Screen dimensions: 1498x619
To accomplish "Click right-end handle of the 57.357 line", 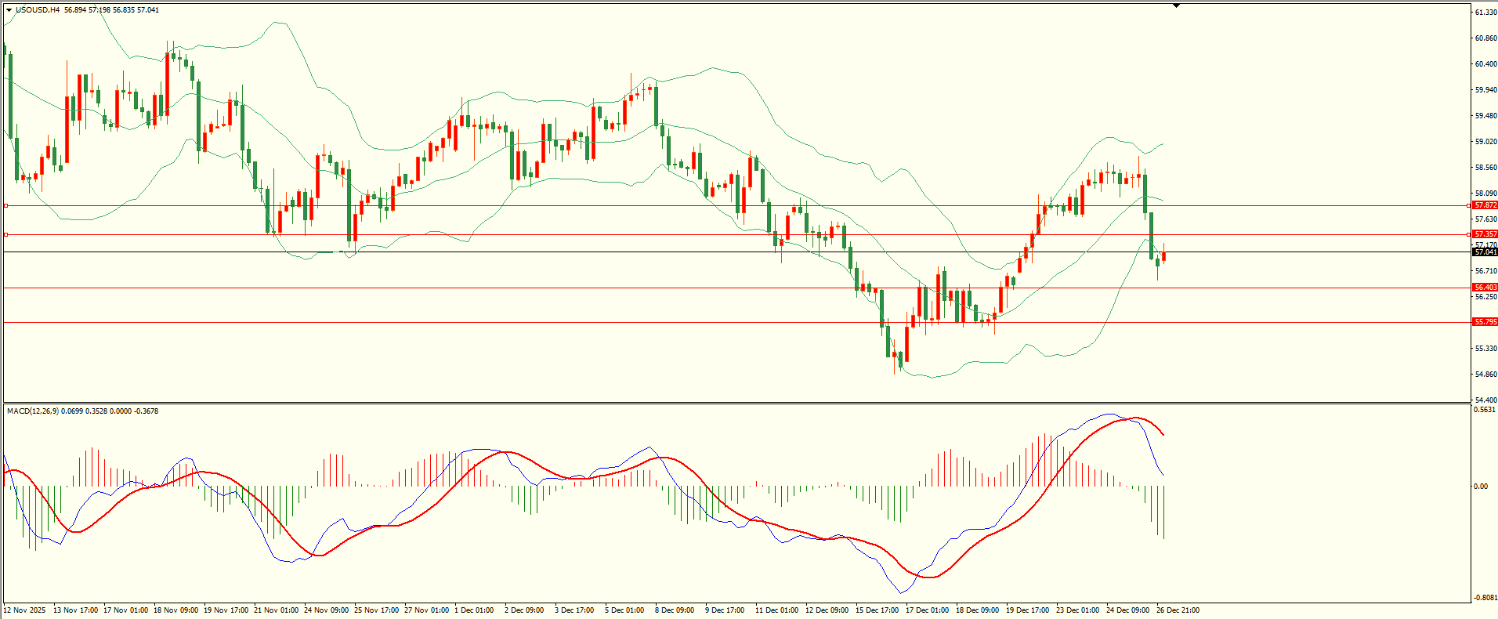I will tap(1467, 234).
